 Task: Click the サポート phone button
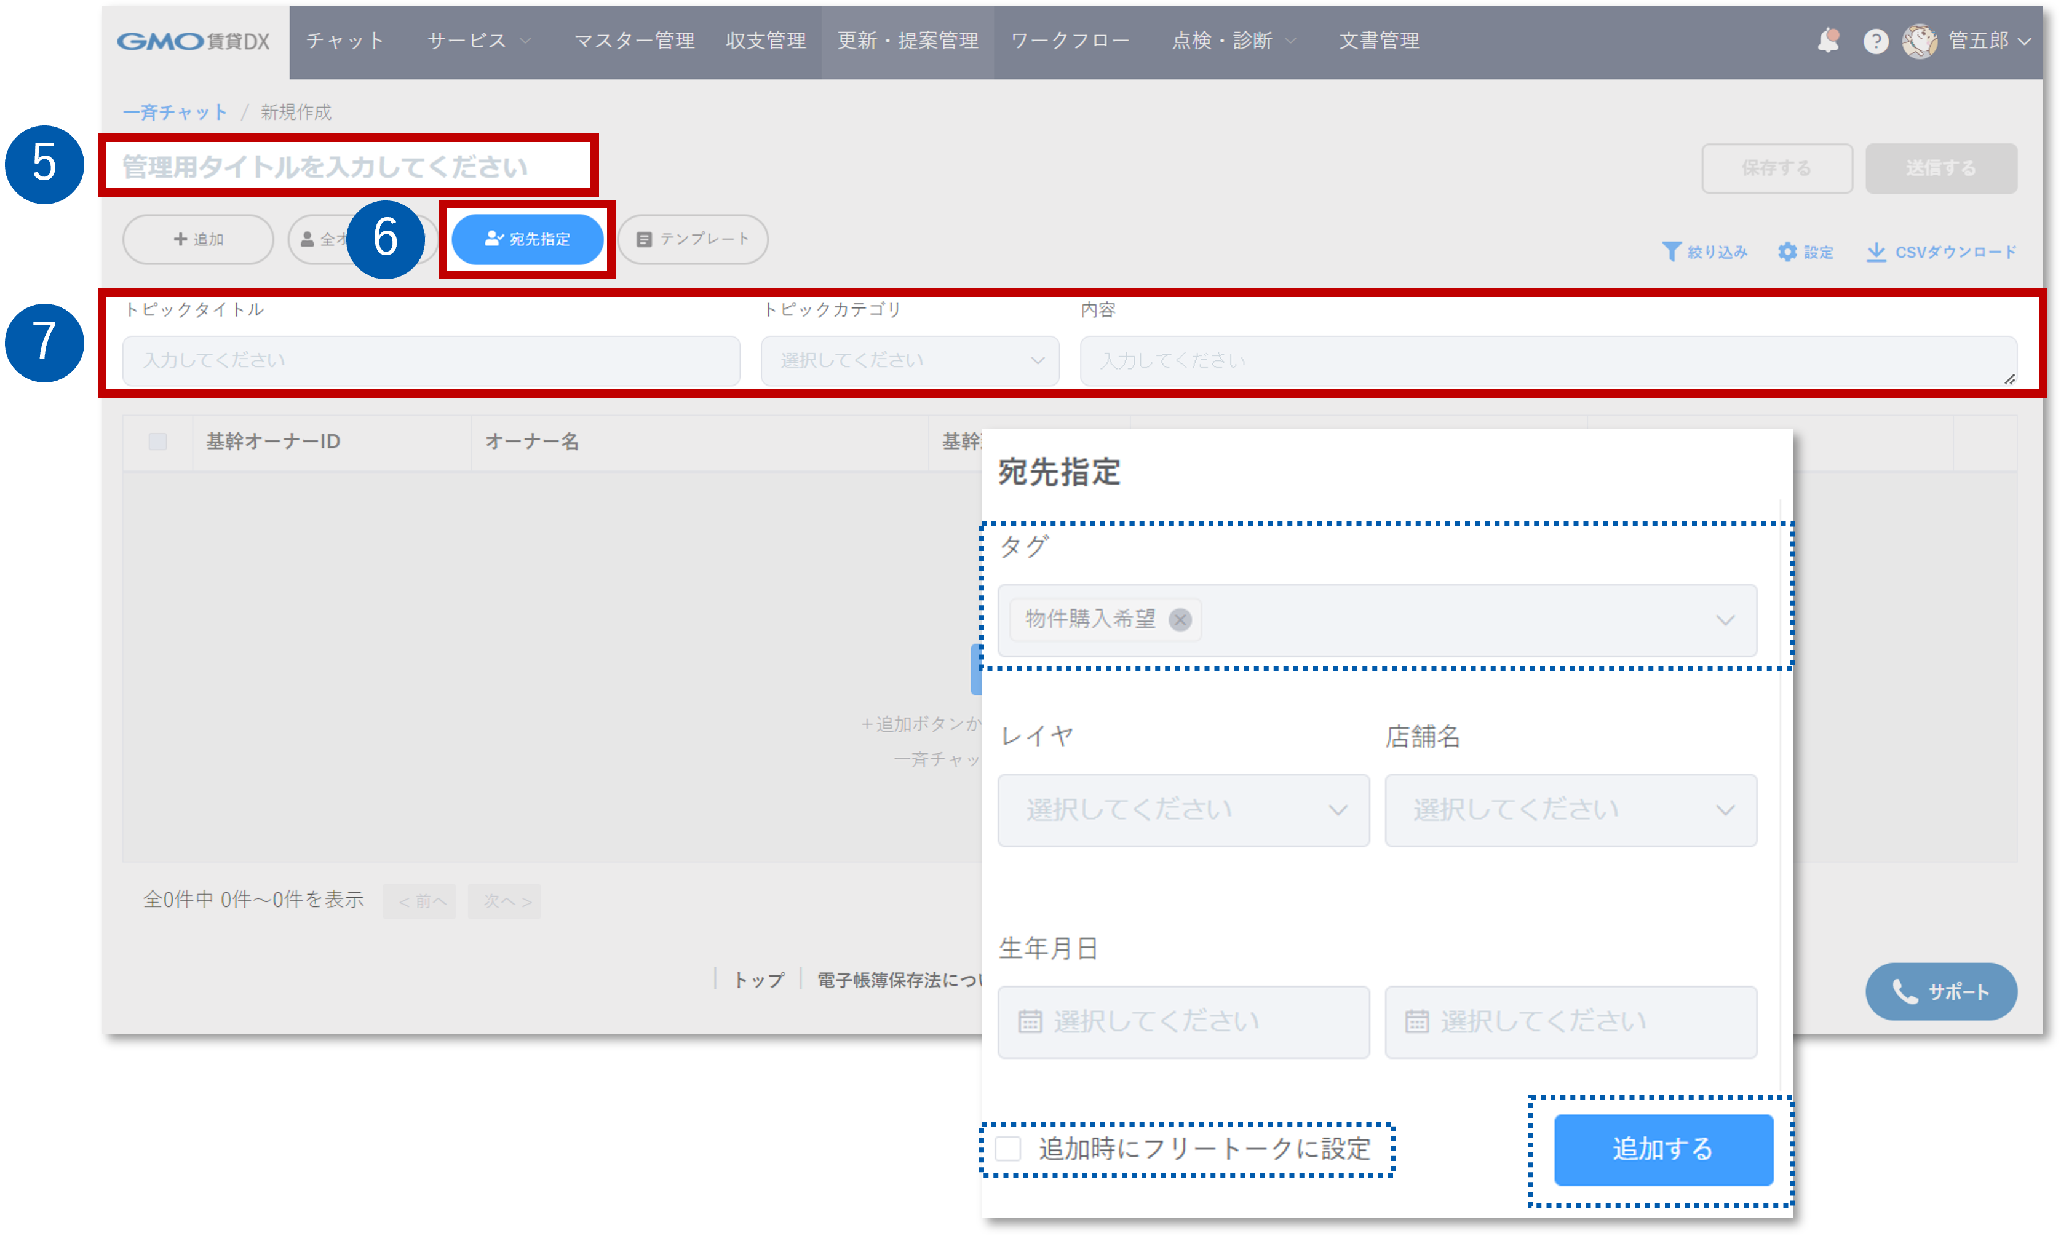(x=1940, y=991)
